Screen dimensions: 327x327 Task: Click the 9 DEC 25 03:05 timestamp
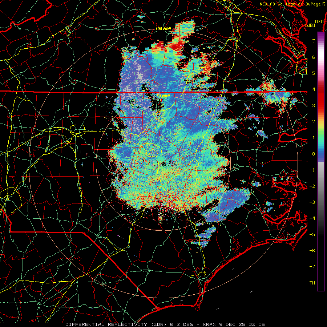click(242, 324)
